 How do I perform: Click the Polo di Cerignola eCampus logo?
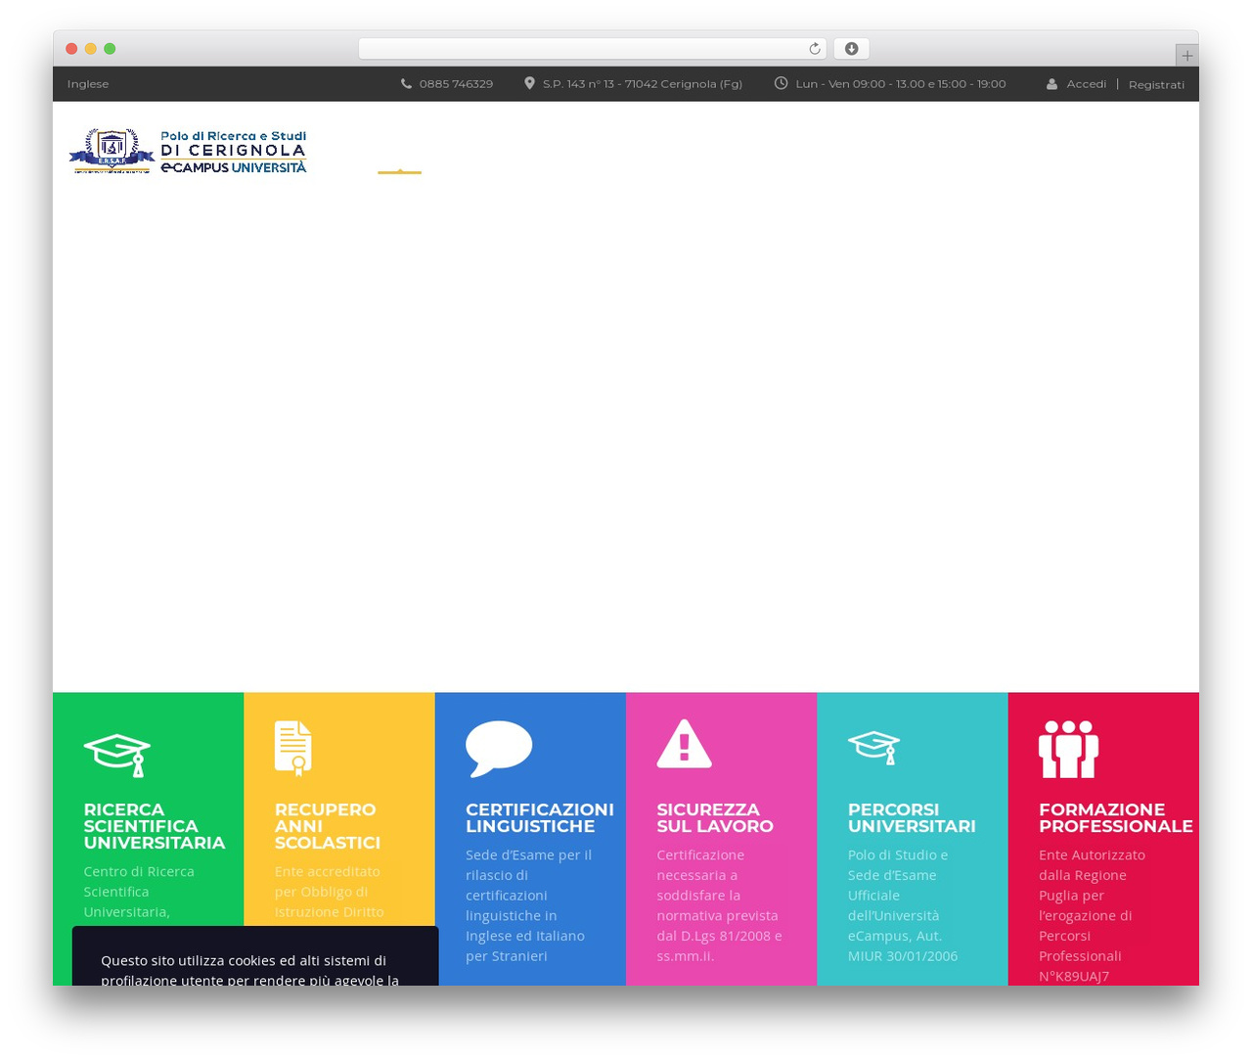[x=188, y=152]
